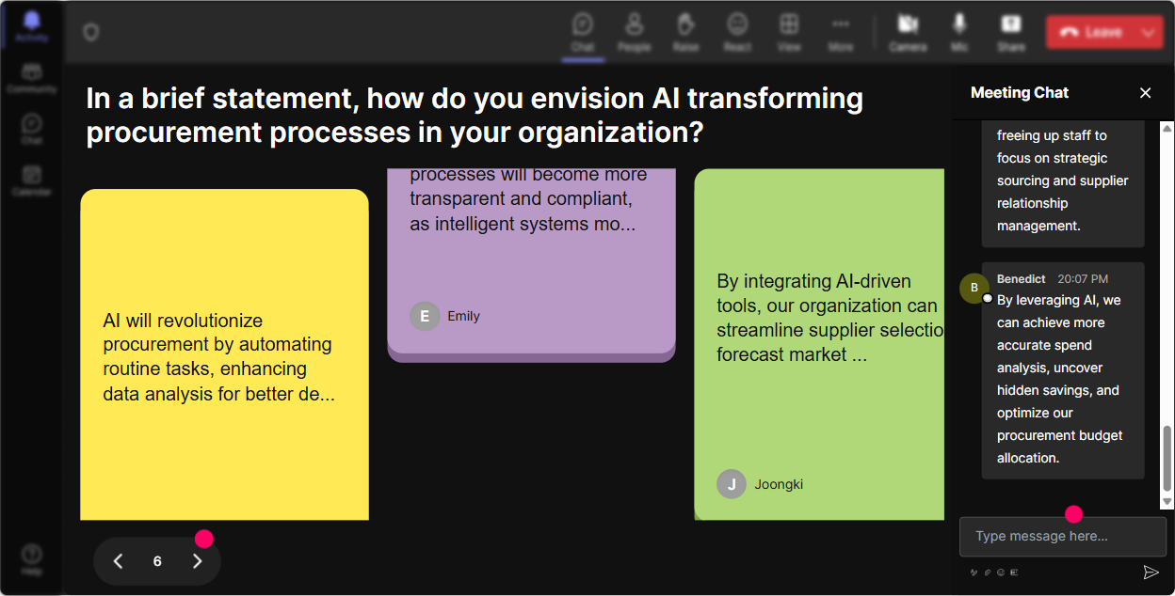The image size is (1175, 596).
Task: Change the meeting View layout
Action: (x=789, y=32)
